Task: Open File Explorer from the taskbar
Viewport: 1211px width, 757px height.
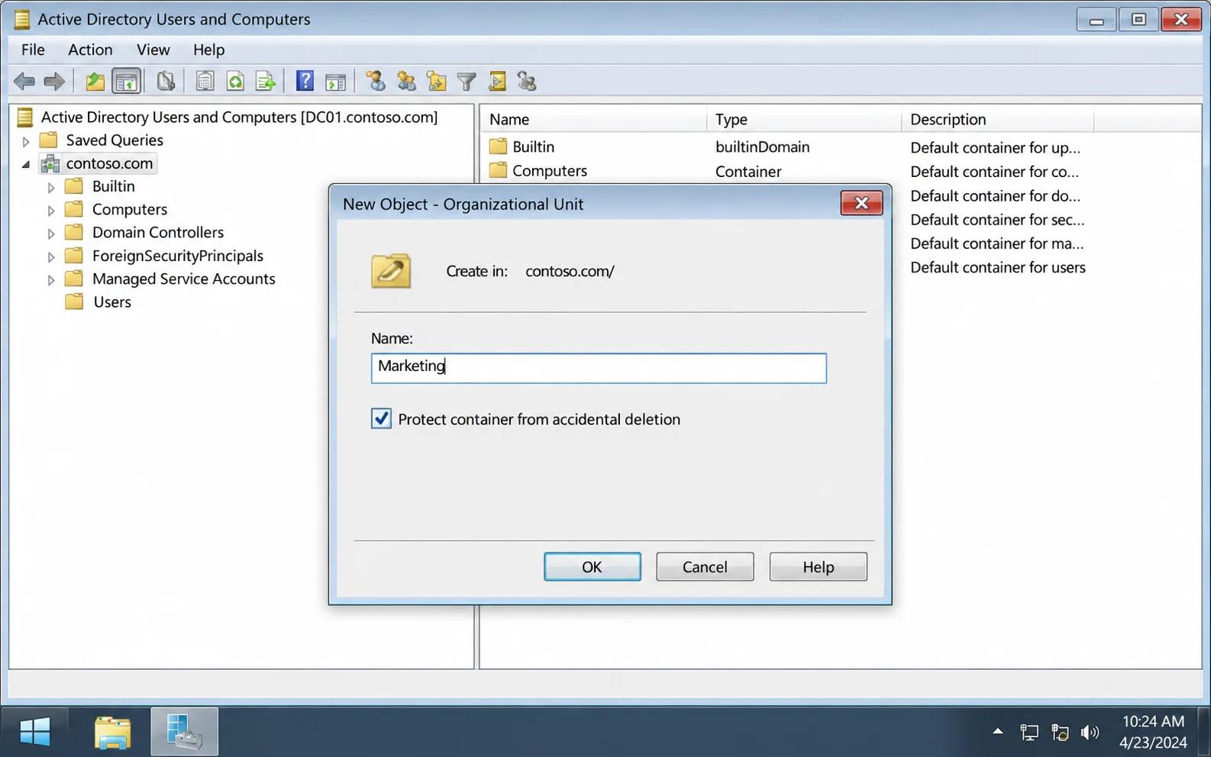Action: [x=112, y=733]
